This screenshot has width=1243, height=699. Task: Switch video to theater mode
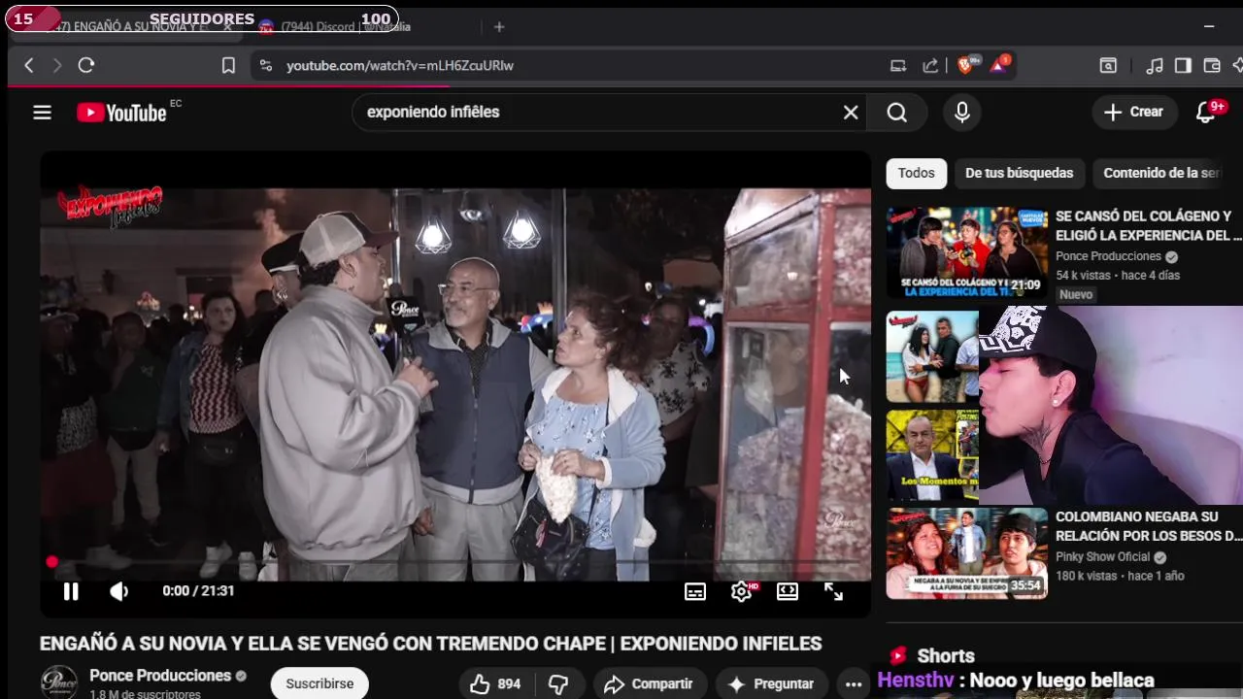point(788,591)
